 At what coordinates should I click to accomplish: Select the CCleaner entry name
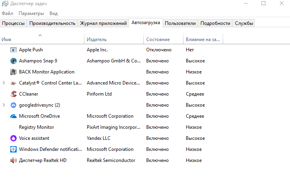[x=29, y=94]
